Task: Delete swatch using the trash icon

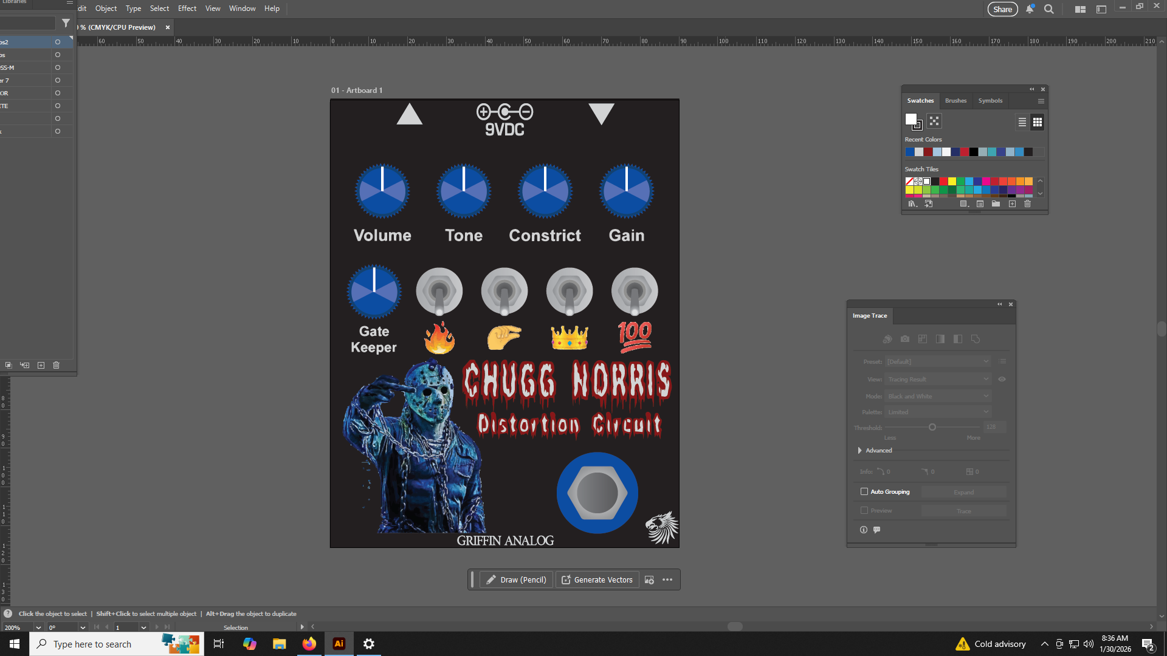Action: (1028, 204)
